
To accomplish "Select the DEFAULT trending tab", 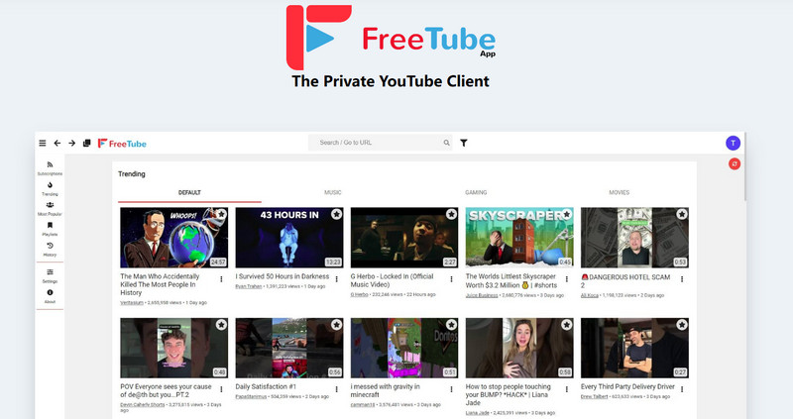I will click(189, 192).
